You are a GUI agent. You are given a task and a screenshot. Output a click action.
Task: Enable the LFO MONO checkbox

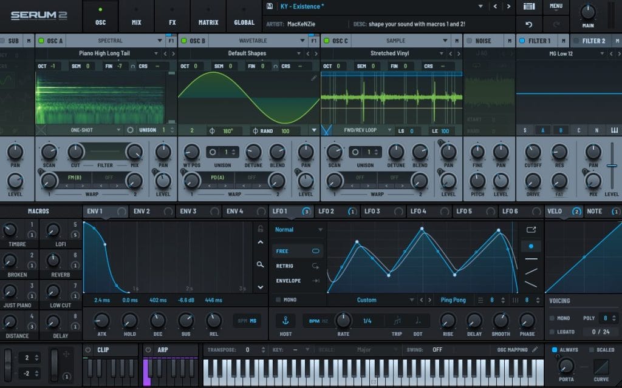[278, 300]
